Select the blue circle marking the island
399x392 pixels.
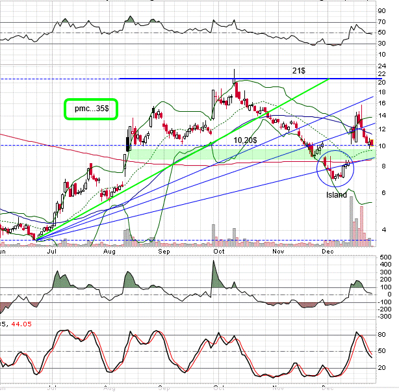pyautogui.click(x=335, y=168)
